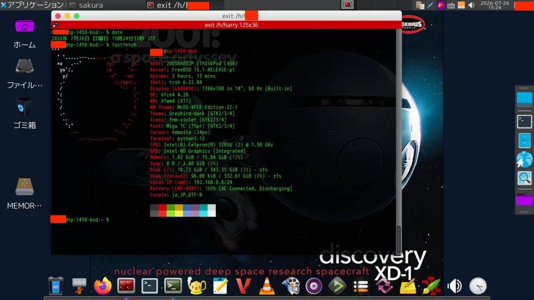Image resolution: width=534 pixels, height=300 pixels.
Task: Open VLC media player traffic cone icon
Action: pyautogui.click(x=266, y=286)
